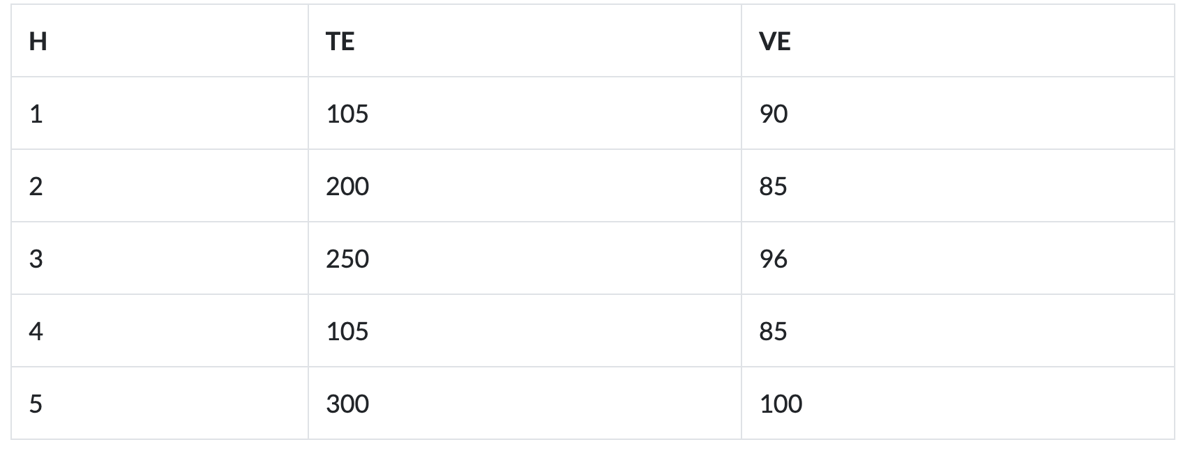Click the column divider between H and TE headers
Viewport: 1190px width, 449px height.
[x=308, y=42]
